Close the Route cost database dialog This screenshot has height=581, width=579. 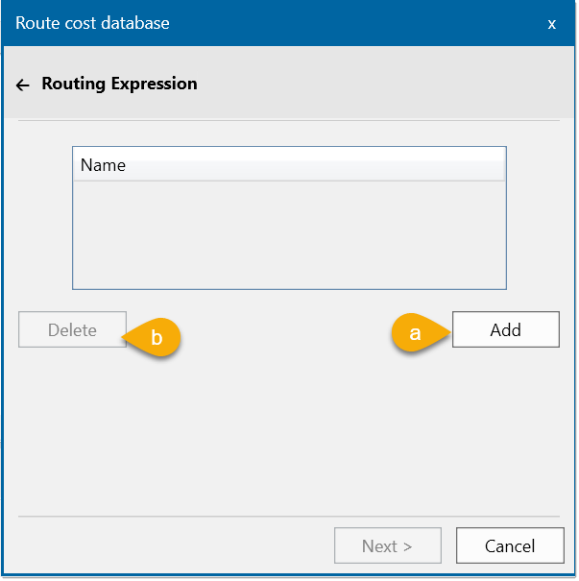(x=551, y=24)
